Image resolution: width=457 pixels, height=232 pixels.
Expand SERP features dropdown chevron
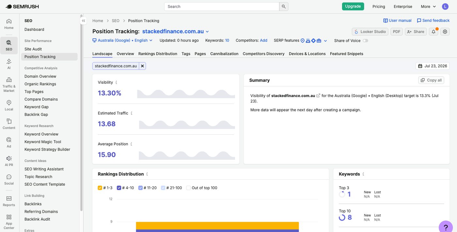(325, 41)
